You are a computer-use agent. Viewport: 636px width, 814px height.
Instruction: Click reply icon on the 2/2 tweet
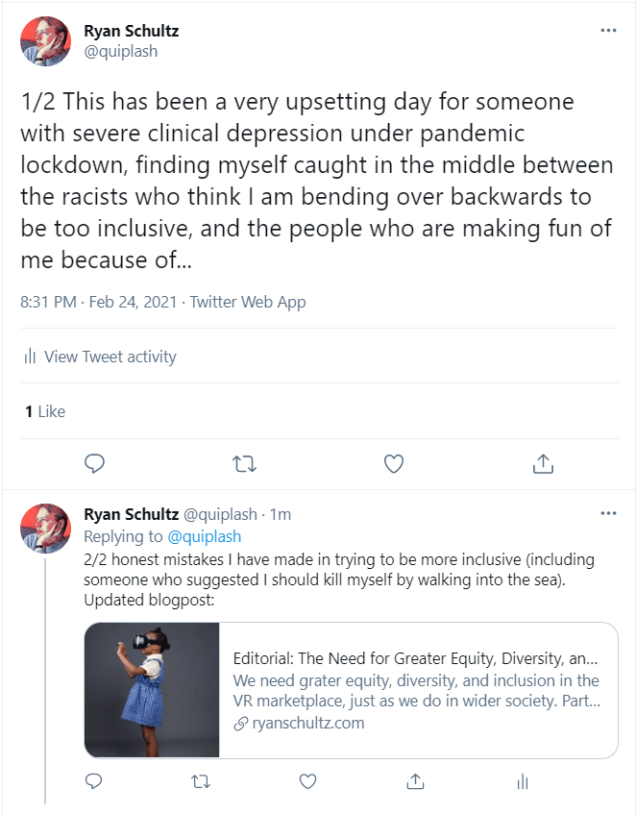tap(94, 780)
